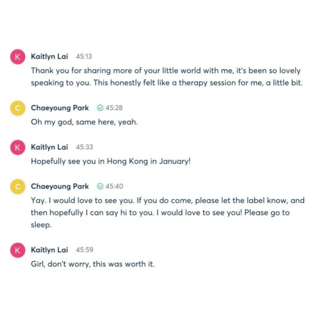322x322 pixels.
Task: Jump to the 45:28 timestamp
Action: pos(114,108)
